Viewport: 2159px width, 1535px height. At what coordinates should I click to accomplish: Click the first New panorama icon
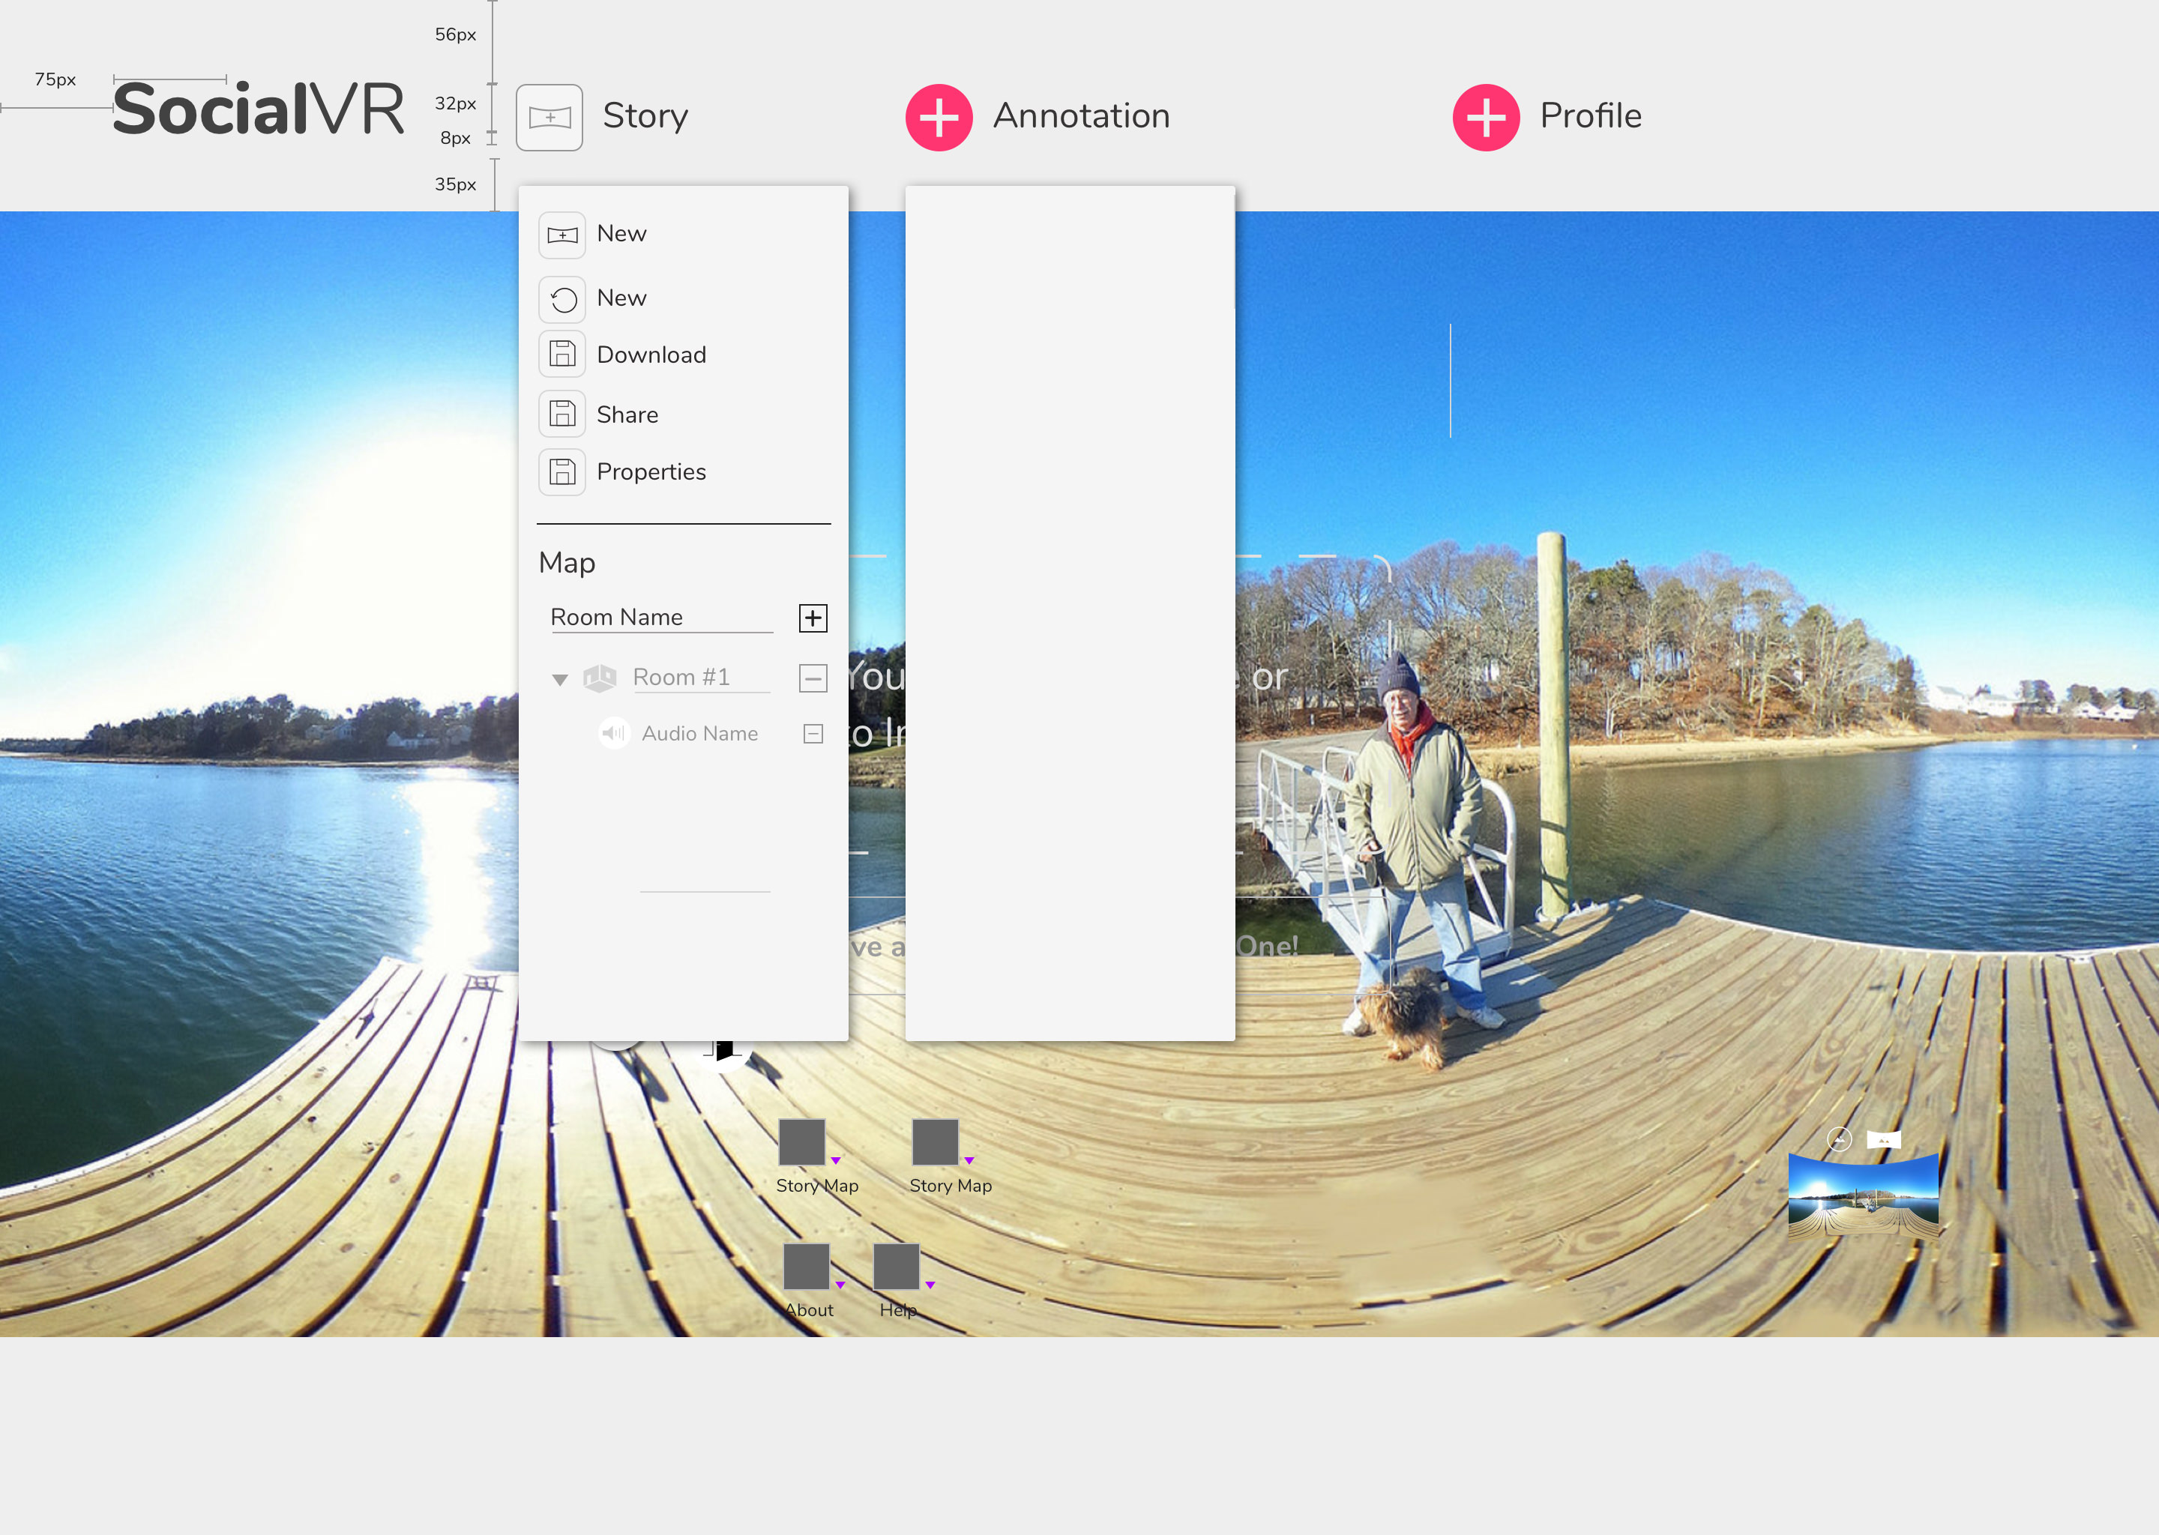[x=562, y=235]
